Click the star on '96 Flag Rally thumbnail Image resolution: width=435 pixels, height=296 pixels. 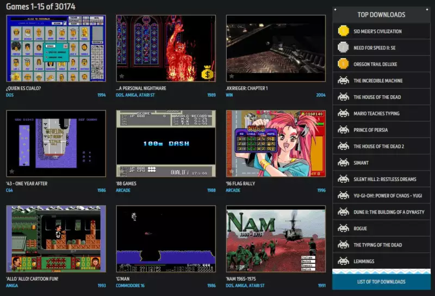tap(232, 171)
